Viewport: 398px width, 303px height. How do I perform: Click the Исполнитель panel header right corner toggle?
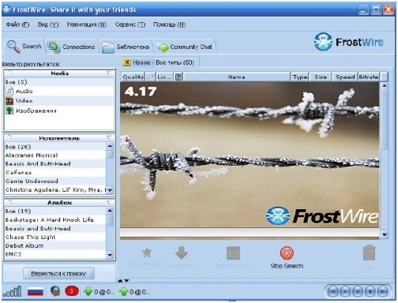109,138
